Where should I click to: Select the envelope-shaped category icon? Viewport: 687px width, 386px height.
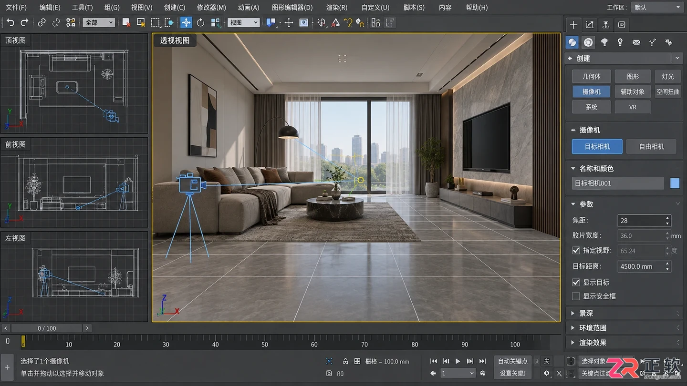(x=636, y=42)
